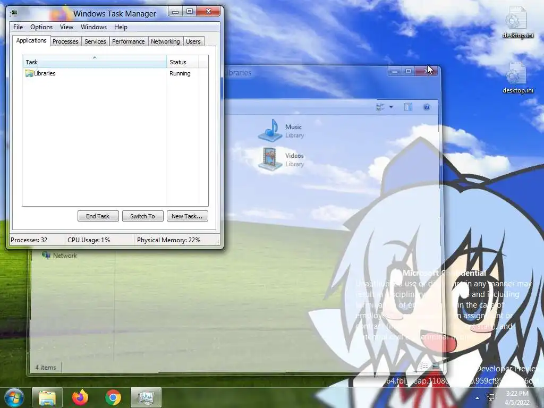Close the Windows Task Manager window
544x408 pixels.
point(208,12)
